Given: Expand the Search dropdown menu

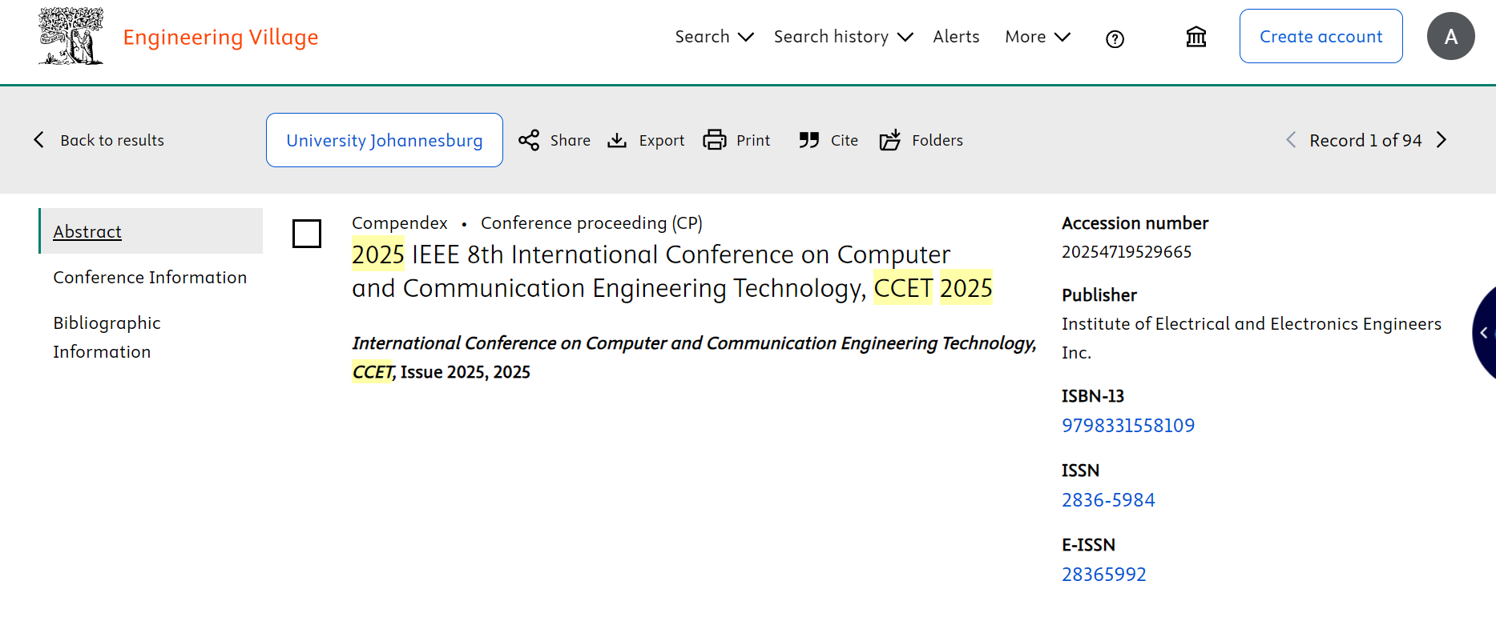Looking at the screenshot, I should pos(713,37).
